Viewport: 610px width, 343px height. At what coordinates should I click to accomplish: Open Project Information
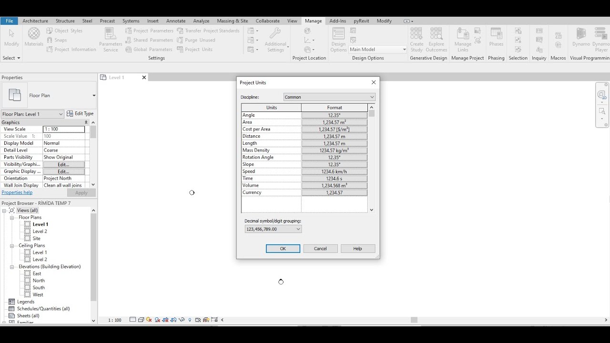[71, 50]
